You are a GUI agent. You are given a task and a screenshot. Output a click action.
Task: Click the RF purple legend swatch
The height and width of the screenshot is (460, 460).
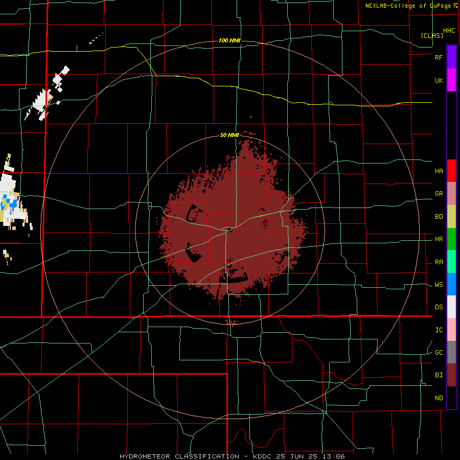[x=451, y=57]
